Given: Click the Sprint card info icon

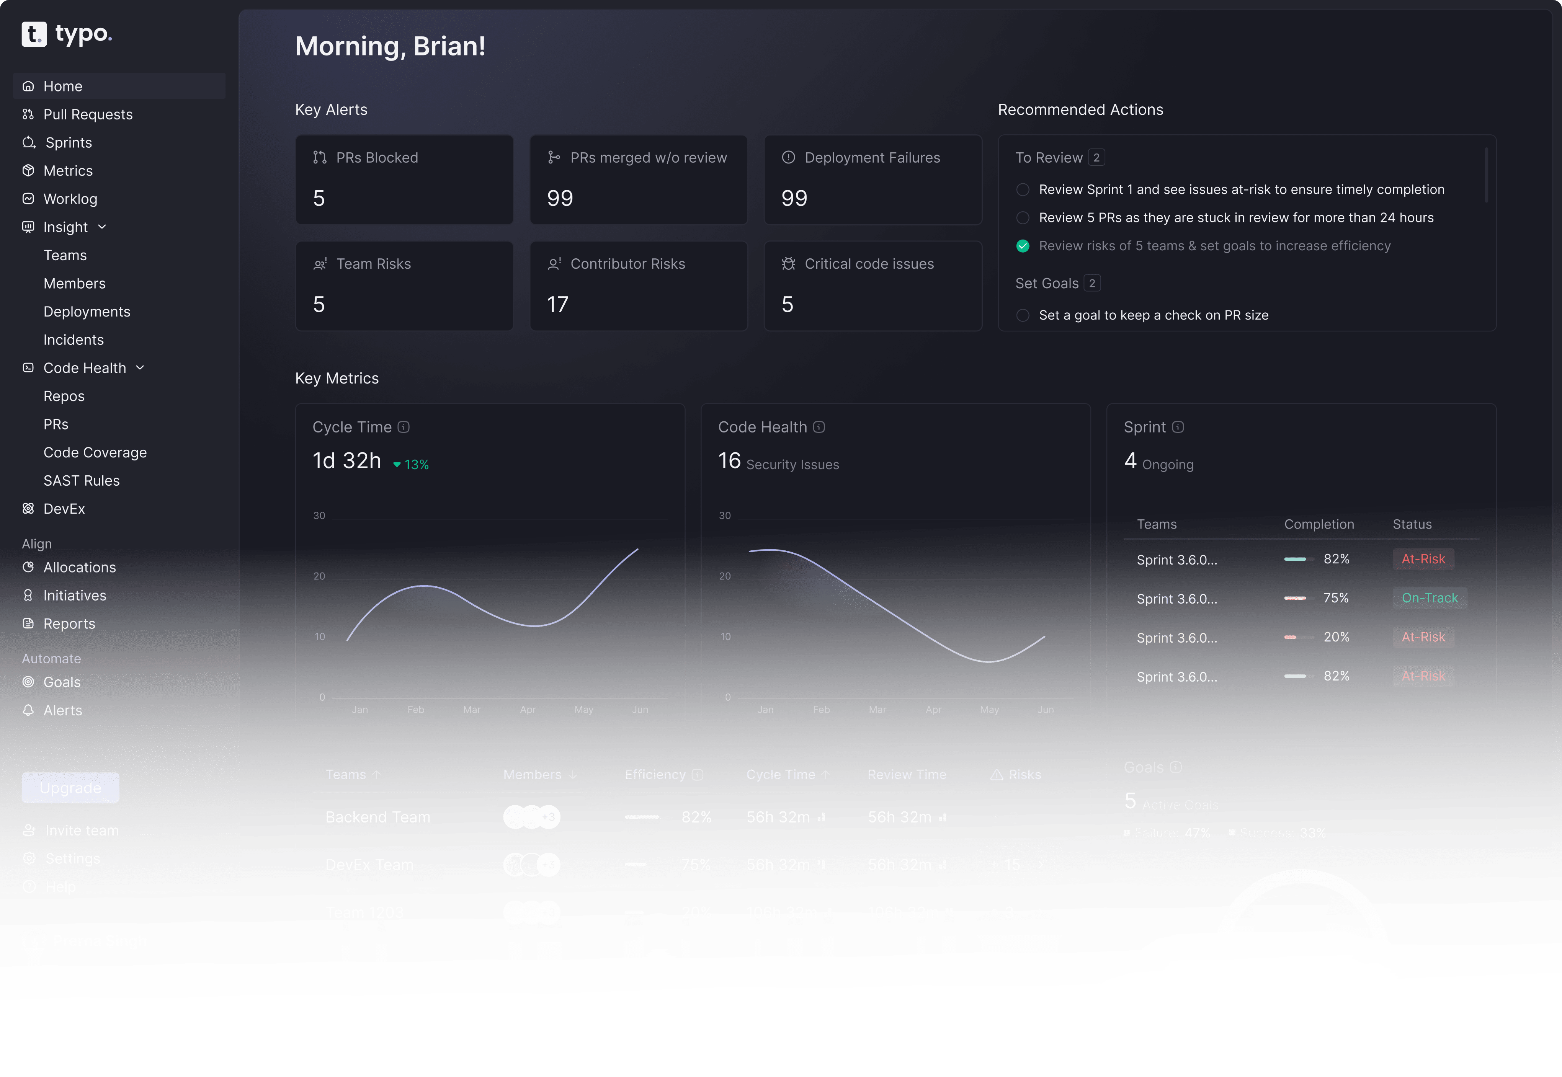Looking at the screenshot, I should coord(1178,427).
